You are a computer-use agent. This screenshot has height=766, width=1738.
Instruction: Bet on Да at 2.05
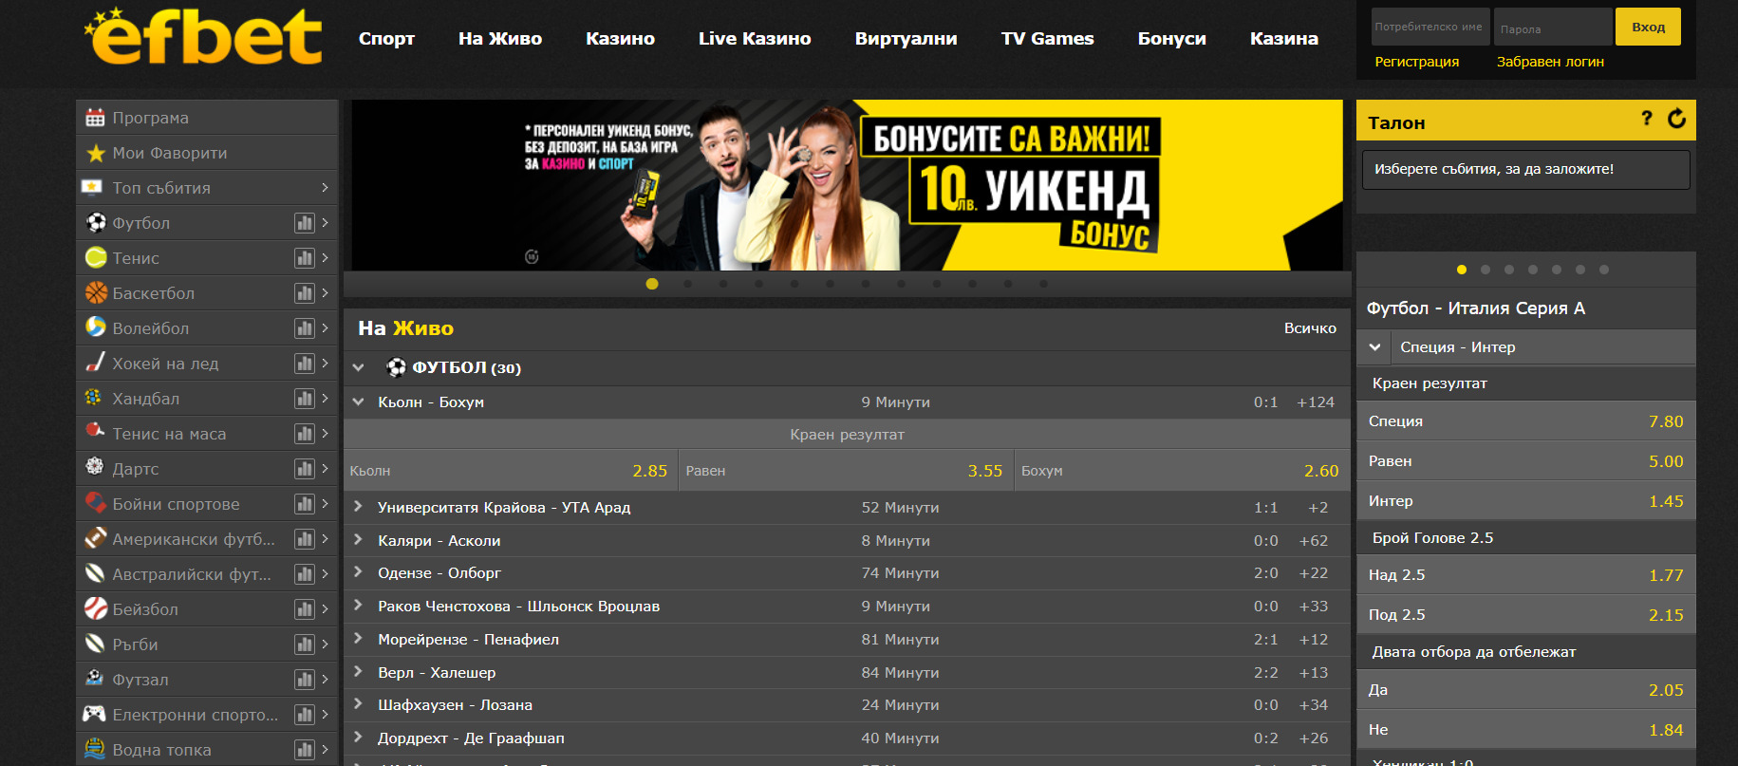1526,690
